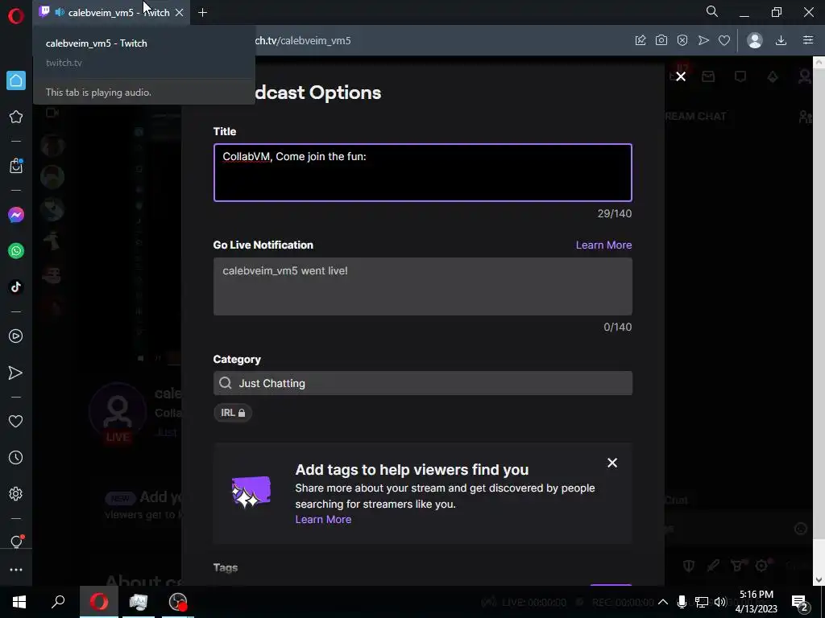Click the microphone tray icon
Image resolution: width=825 pixels, height=618 pixels.
click(682, 602)
